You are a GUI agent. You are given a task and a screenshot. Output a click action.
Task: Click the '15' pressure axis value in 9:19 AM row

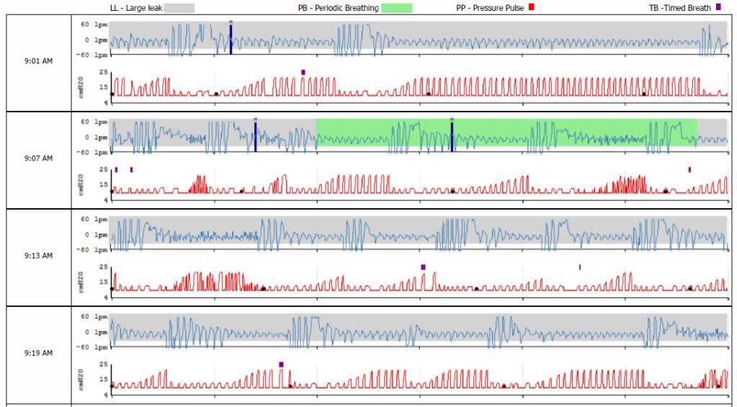pyautogui.click(x=104, y=380)
